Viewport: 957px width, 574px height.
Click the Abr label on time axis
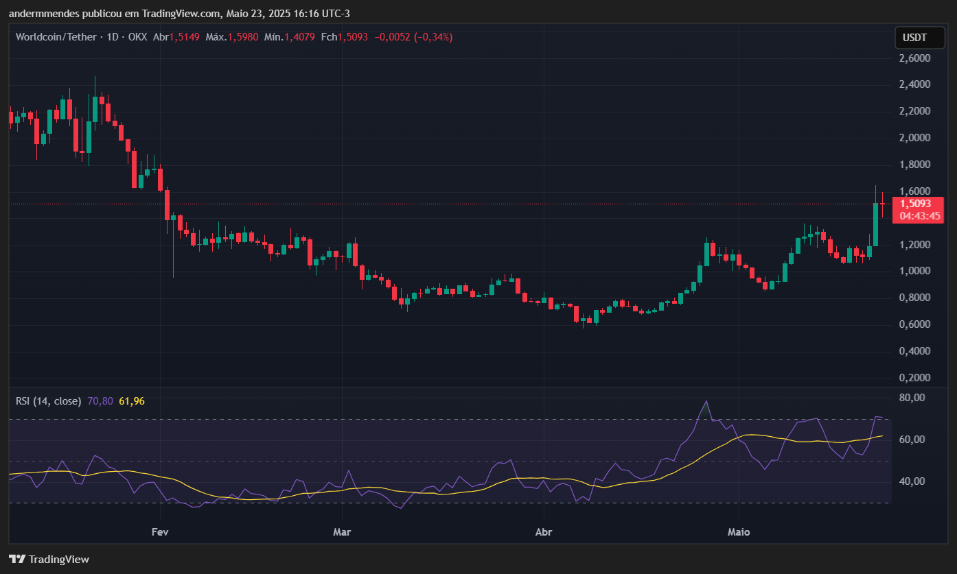point(544,531)
